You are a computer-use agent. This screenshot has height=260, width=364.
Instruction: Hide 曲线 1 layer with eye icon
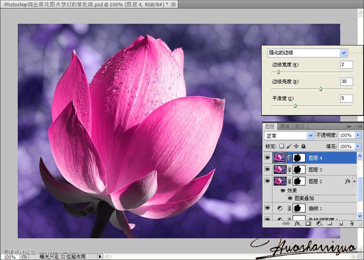(268, 208)
